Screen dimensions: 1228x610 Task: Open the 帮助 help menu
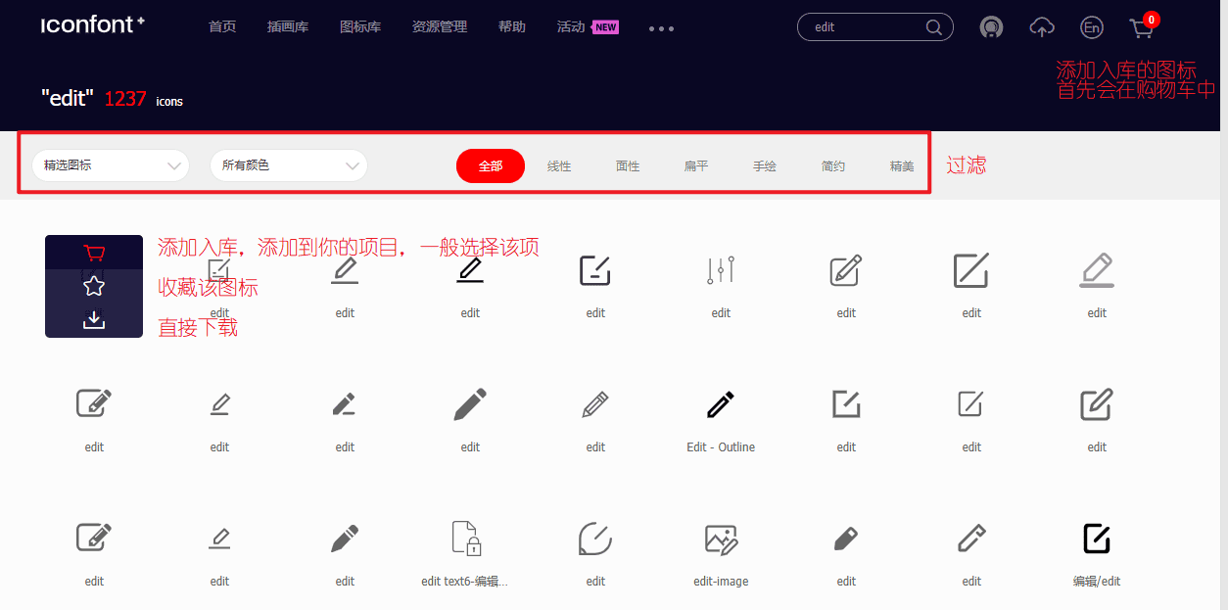[x=512, y=27]
